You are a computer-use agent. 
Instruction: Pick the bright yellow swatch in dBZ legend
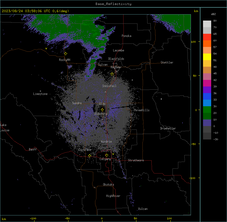(207, 57)
